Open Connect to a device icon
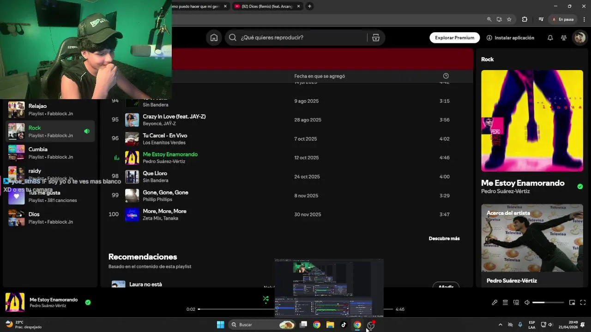The width and height of the screenshot is (591, 332). click(x=516, y=302)
